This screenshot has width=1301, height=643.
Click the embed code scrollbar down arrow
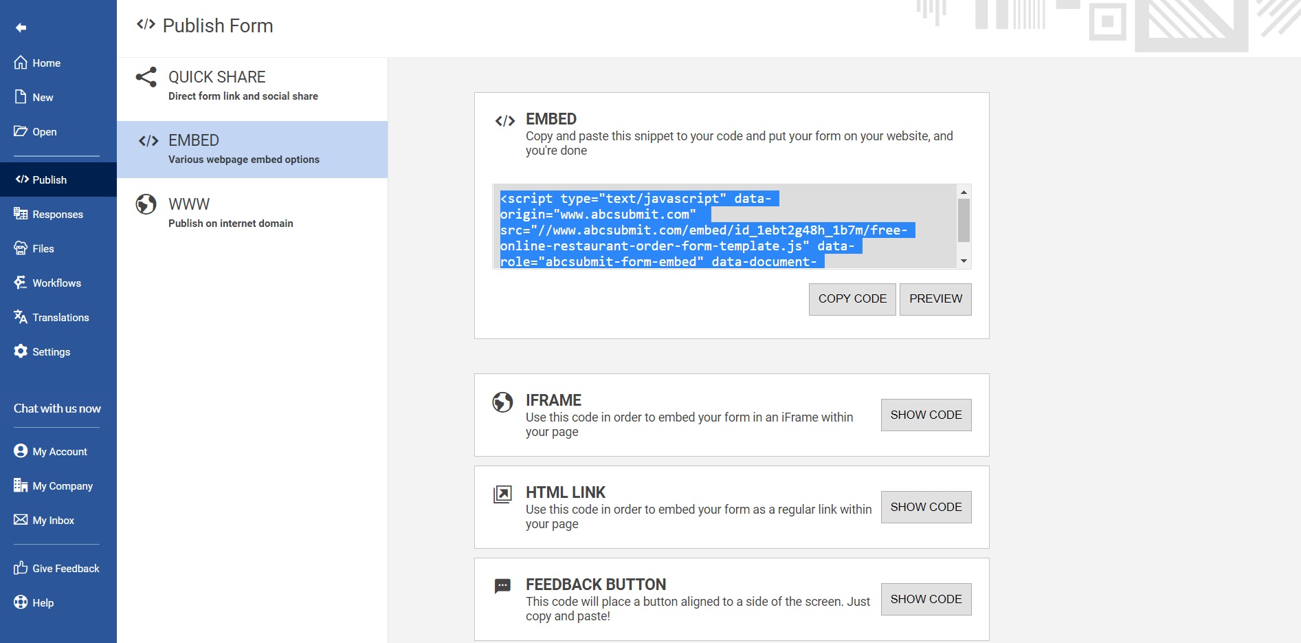click(964, 261)
